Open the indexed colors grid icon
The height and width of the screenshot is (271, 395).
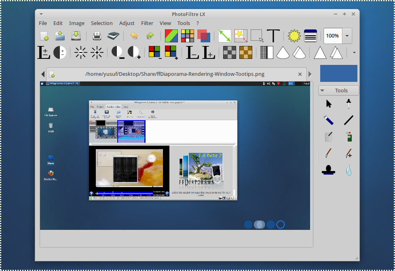pyautogui.click(x=188, y=35)
